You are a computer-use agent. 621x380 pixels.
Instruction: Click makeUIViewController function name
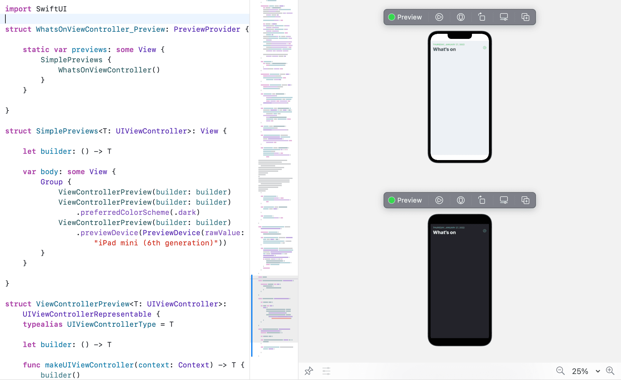(x=89, y=365)
